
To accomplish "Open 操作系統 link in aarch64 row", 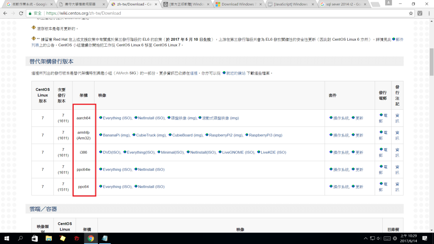I will click(341, 118).
